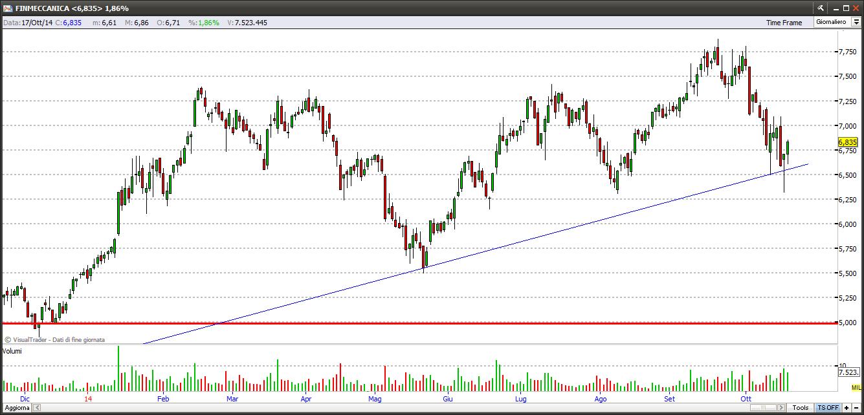Click the m: 6,61 minimum value
Image resolution: width=864 pixels, height=415 pixels.
[x=105, y=23]
